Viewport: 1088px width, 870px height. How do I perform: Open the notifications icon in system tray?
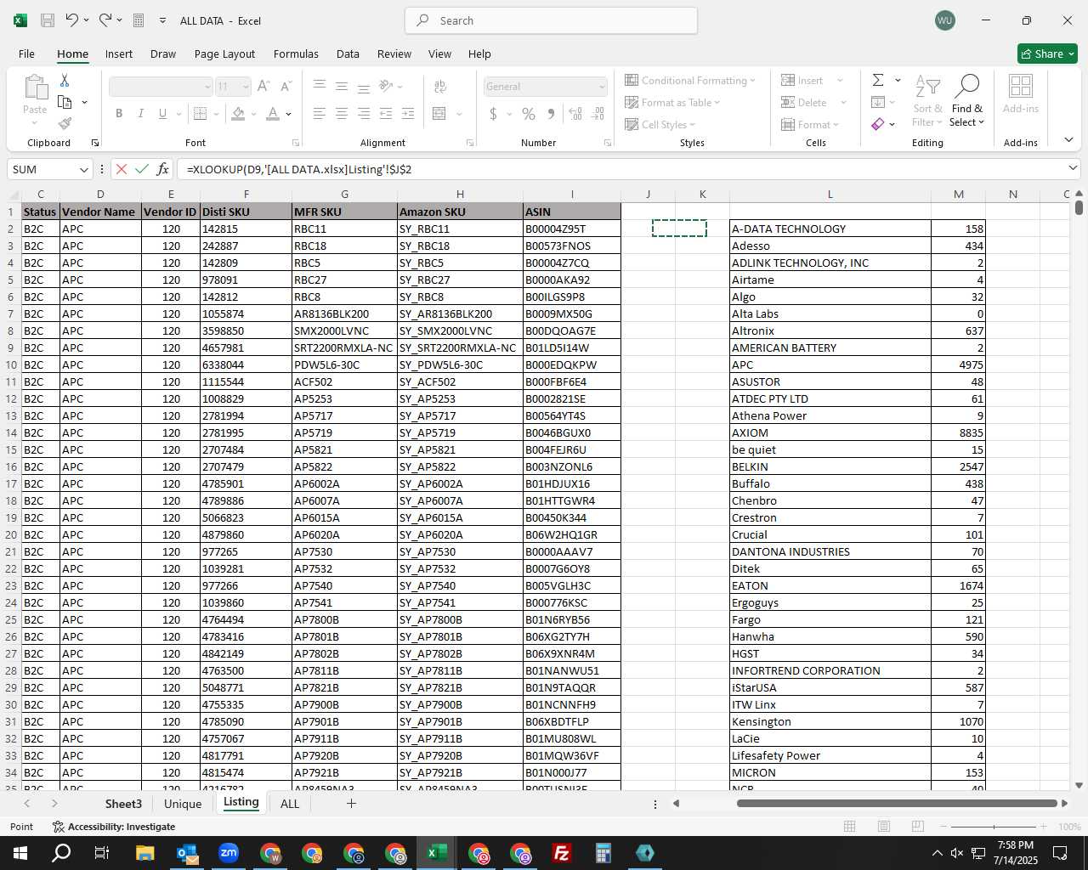pos(1060,853)
